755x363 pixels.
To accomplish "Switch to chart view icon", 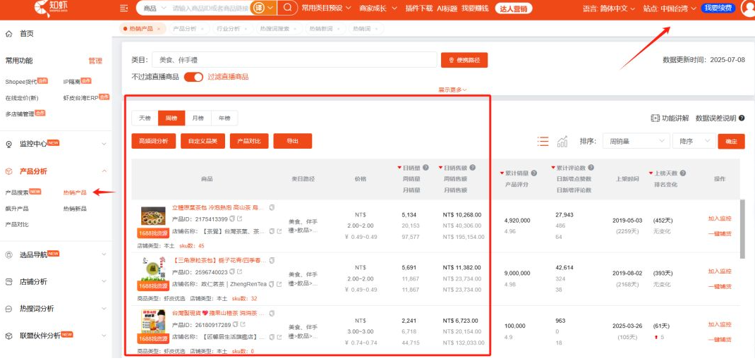I will coord(562,142).
